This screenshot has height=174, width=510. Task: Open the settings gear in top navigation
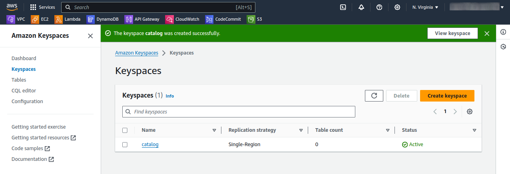[x=397, y=7]
